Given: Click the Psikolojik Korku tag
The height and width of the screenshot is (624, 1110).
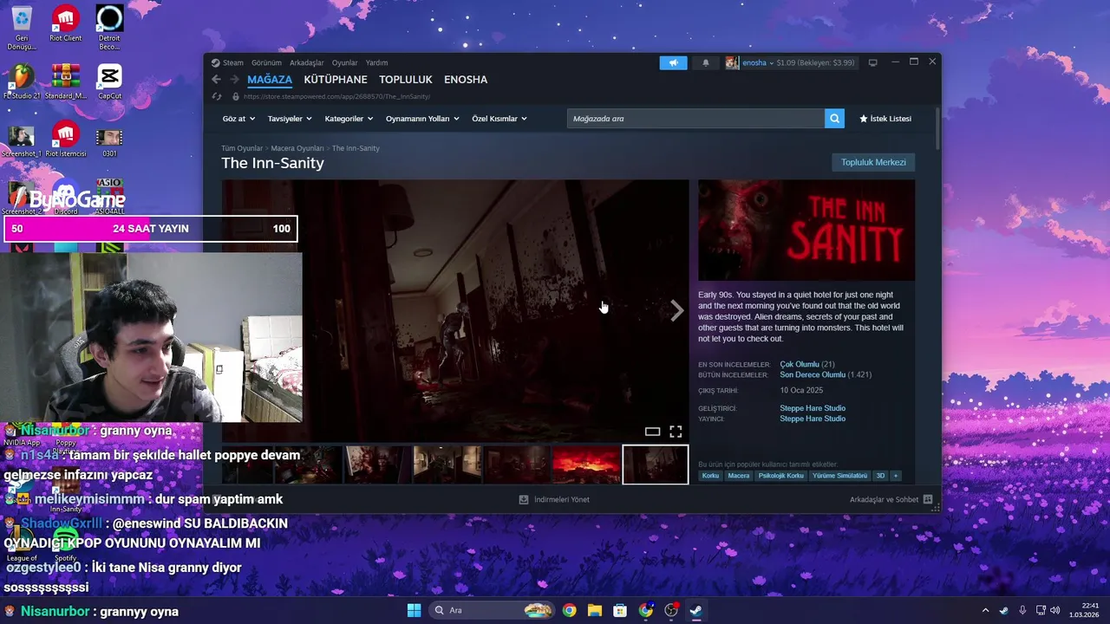Looking at the screenshot, I should point(780,476).
